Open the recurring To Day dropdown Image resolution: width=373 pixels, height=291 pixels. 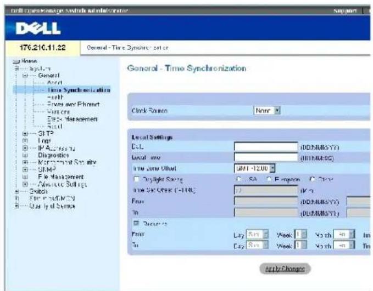[x=257, y=245]
